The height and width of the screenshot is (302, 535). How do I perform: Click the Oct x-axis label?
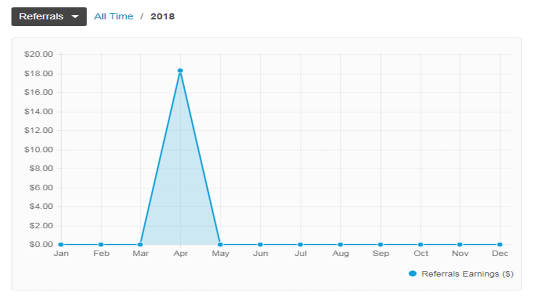pyautogui.click(x=421, y=254)
